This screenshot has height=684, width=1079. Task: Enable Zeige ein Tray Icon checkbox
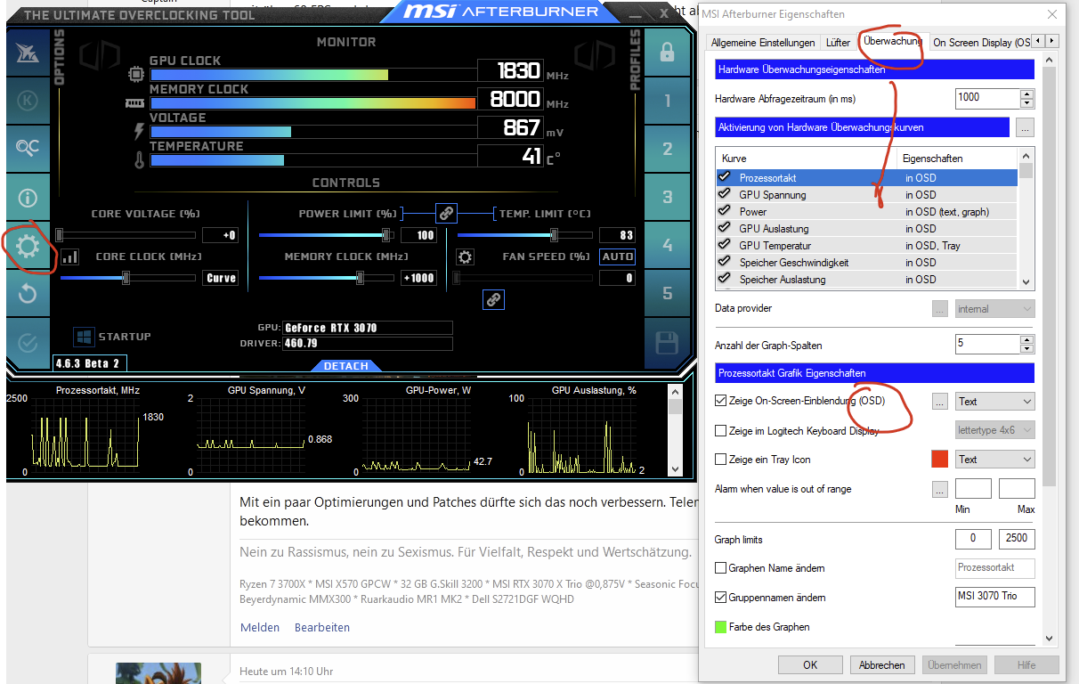pyautogui.click(x=721, y=460)
